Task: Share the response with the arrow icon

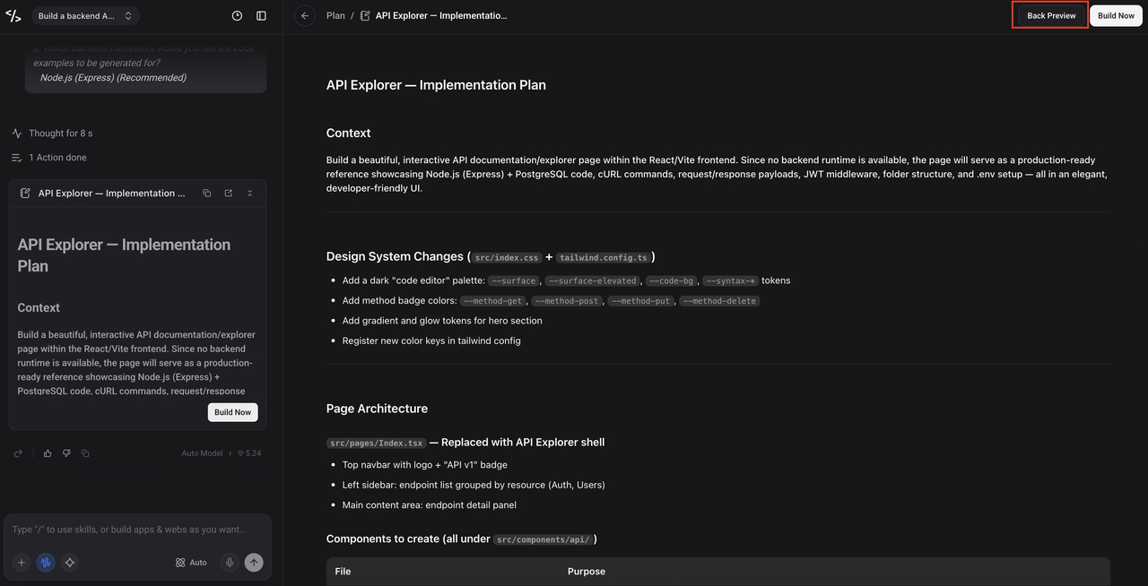Action: click(18, 453)
